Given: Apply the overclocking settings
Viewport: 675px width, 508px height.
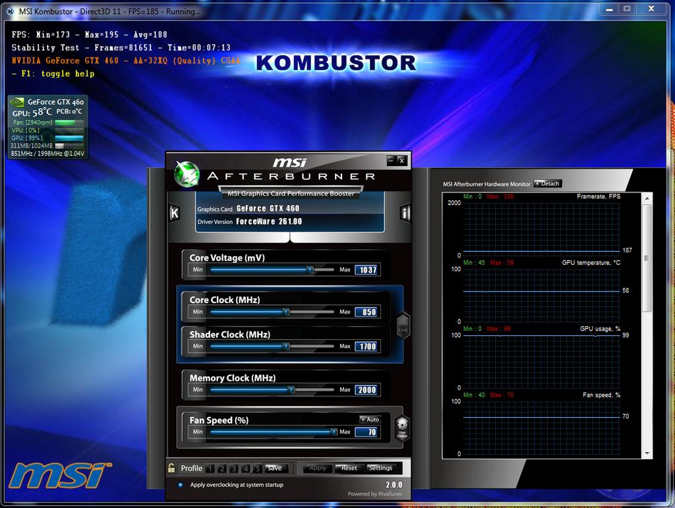Looking at the screenshot, I should point(318,468).
